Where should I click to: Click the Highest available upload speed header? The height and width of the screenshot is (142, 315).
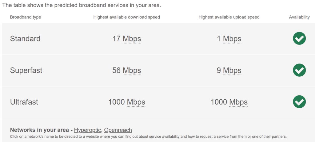click(x=229, y=17)
